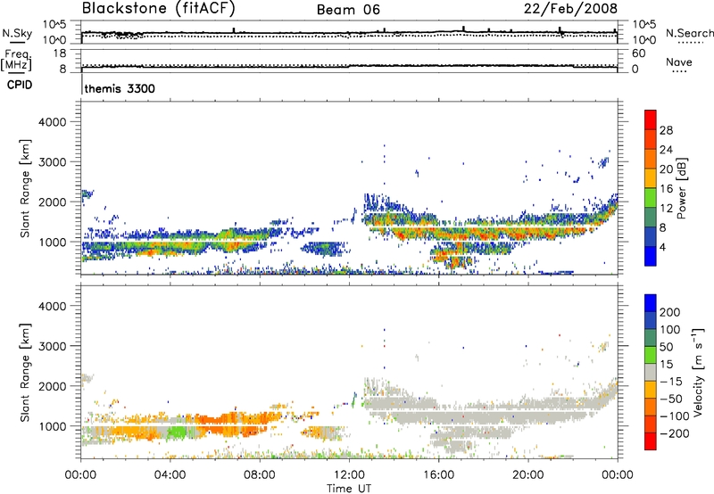Click the '28' value on Power scale
The width and height of the screenshot is (714, 494).
coord(666,130)
